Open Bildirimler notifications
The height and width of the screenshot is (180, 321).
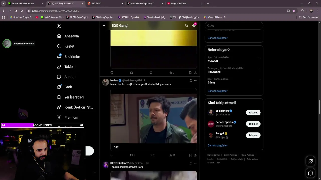tap(68, 57)
